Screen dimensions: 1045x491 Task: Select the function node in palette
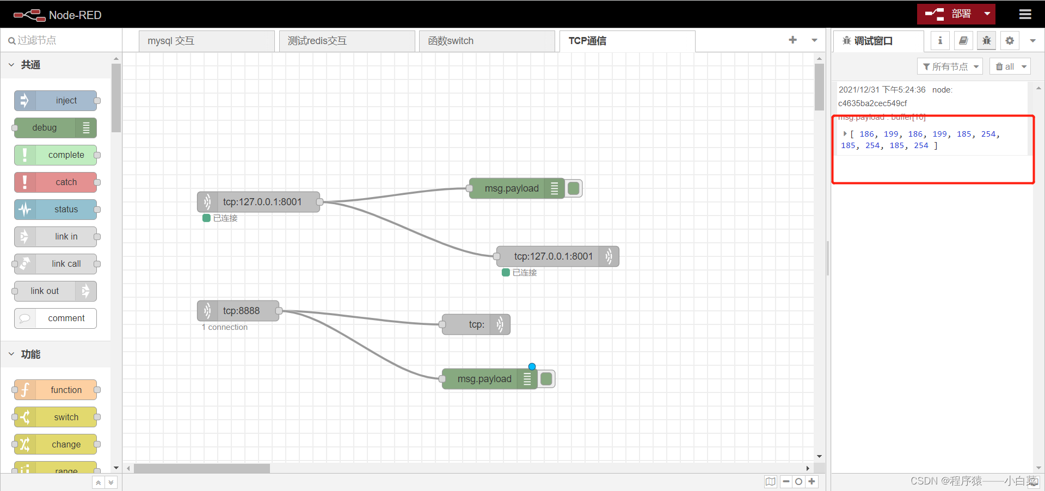56,390
